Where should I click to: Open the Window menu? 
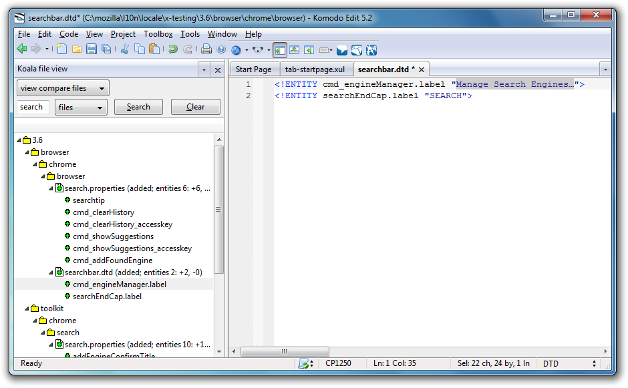pos(222,34)
